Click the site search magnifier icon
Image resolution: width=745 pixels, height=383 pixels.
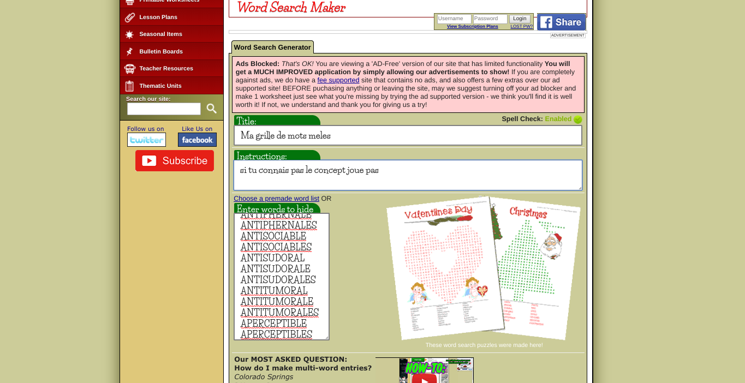(212, 109)
